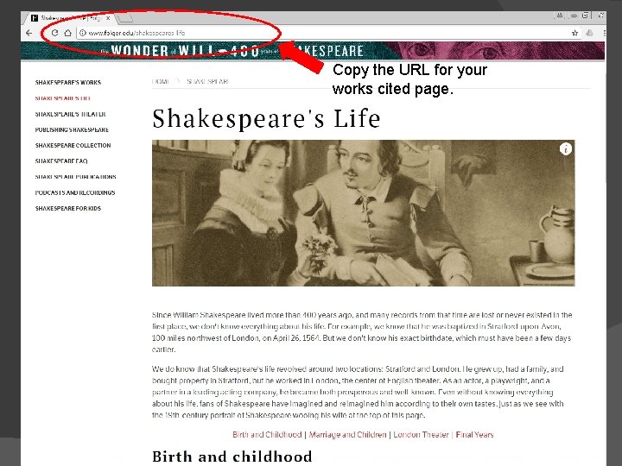Reload the page with refresh icon
The width and height of the screenshot is (622, 466).
click(54, 33)
